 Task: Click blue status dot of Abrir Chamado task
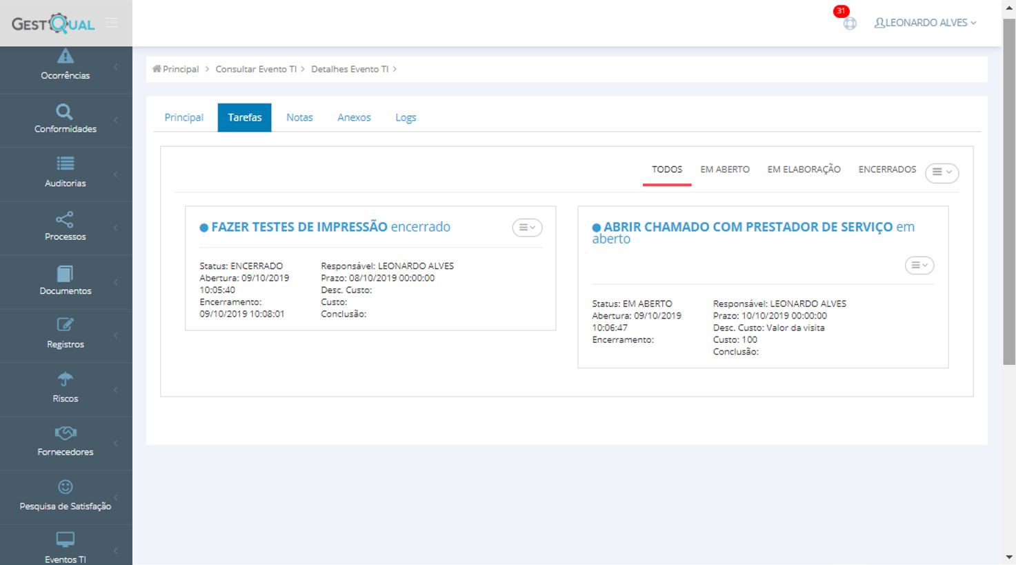coord(597,228)
